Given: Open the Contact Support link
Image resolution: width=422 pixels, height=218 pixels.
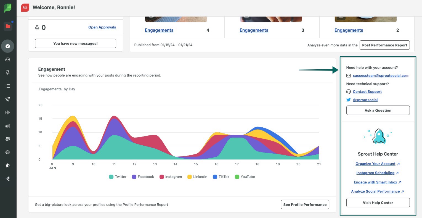Looking at the screenshot, I should [367, 92].
